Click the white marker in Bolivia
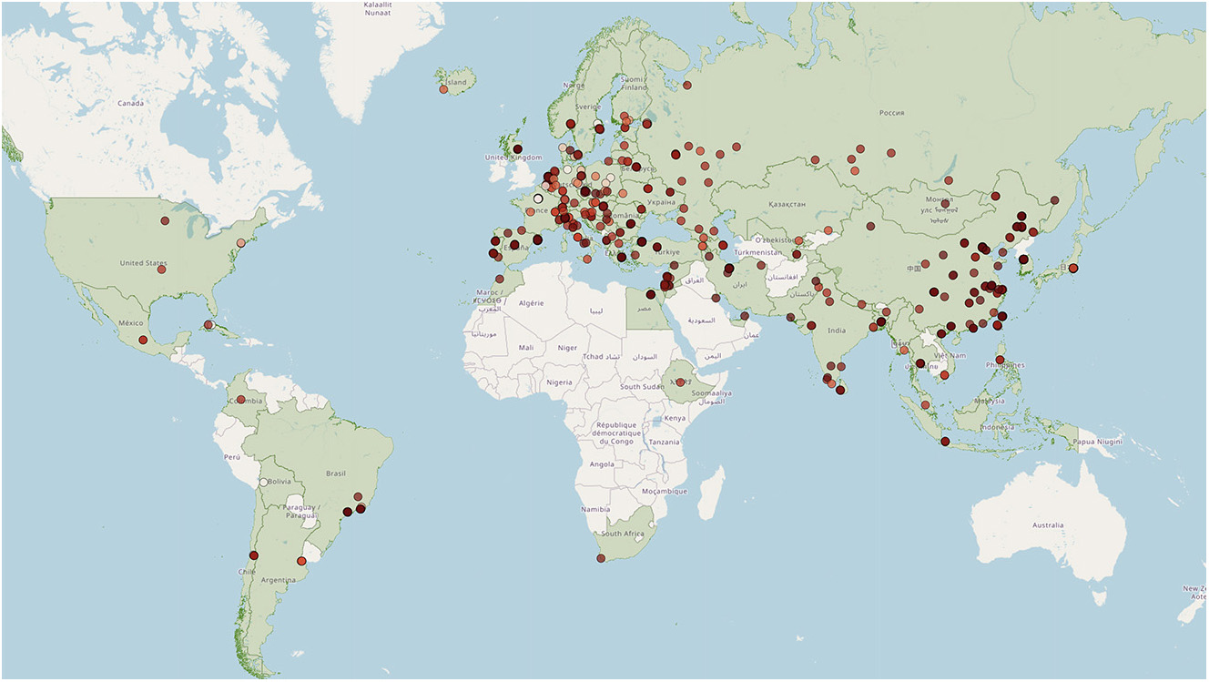The height and width of the screenshot is (682, 1209). tap(263, 482)
